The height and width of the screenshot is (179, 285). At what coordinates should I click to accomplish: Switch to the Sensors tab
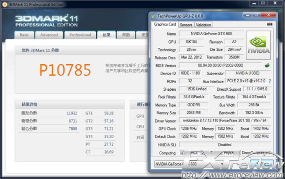(186, 25)
